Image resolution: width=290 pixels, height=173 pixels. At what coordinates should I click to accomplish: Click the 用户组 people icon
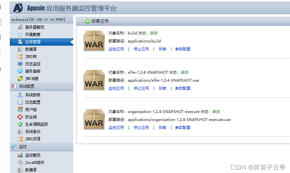point(20,109)
